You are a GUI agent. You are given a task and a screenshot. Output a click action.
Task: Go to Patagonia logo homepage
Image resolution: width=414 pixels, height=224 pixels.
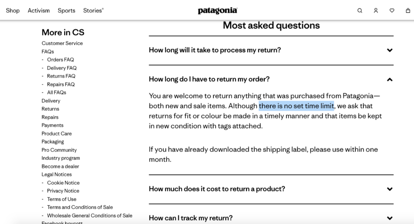tap(218, 11)
